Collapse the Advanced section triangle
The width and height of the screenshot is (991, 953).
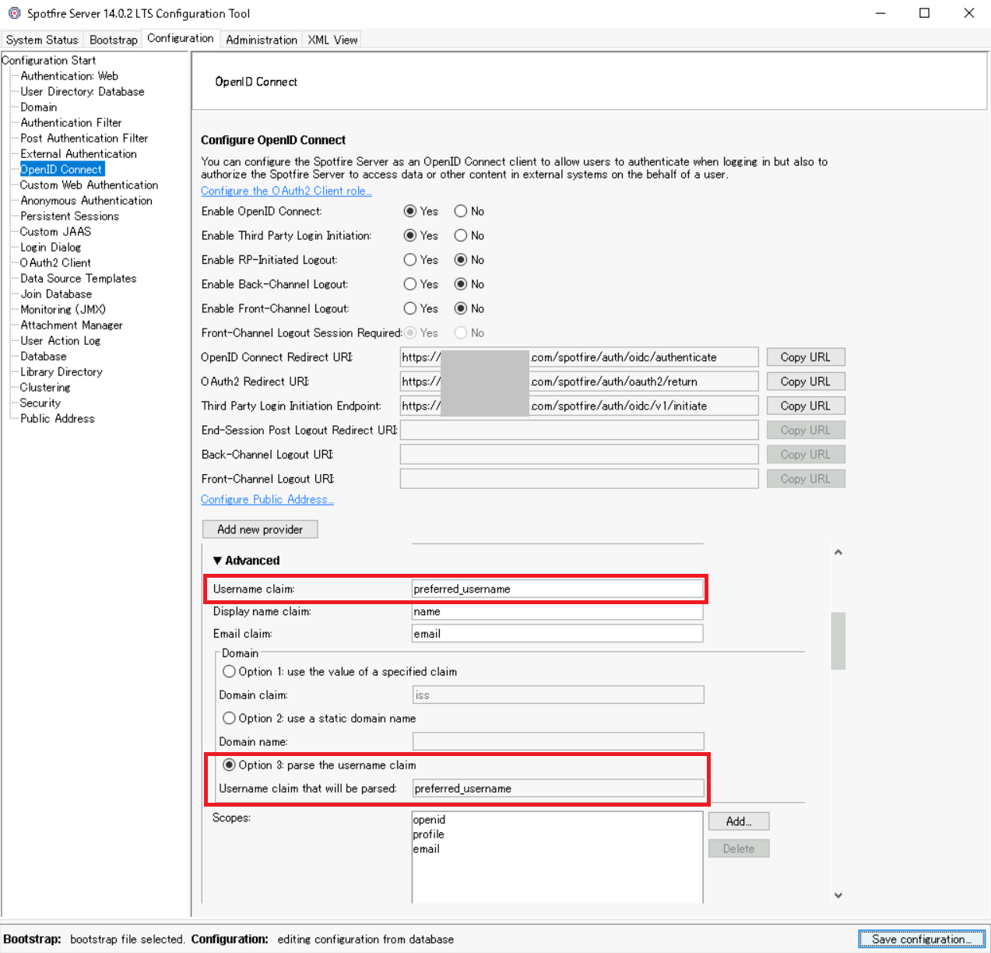coord(217,561)
